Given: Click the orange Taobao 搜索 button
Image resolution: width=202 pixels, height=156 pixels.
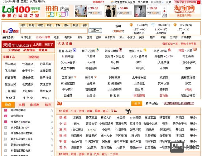Looking at the screenshot, I should 137,103.
